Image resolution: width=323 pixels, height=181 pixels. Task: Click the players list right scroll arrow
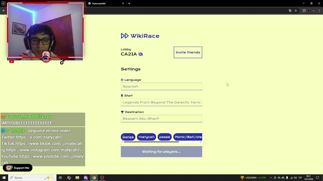click(201, 142)
